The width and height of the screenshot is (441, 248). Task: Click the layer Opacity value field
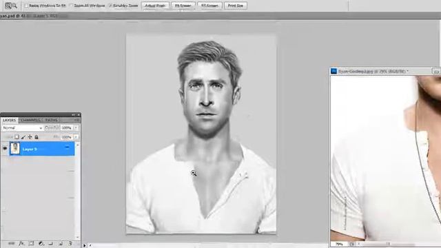67,128
